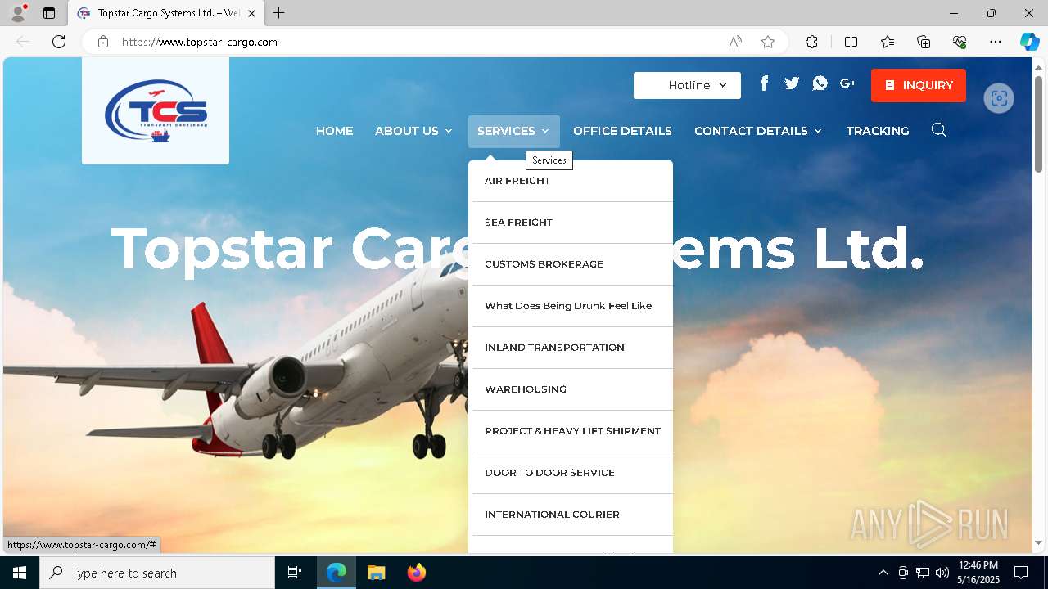Open a new tab with plus icon
1048x589 pixels.
point(279,13)
